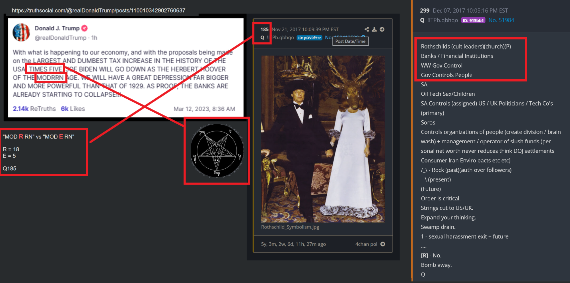Open the No. 51984 link
Screen dimensions: 570x283
click(501, 20)
